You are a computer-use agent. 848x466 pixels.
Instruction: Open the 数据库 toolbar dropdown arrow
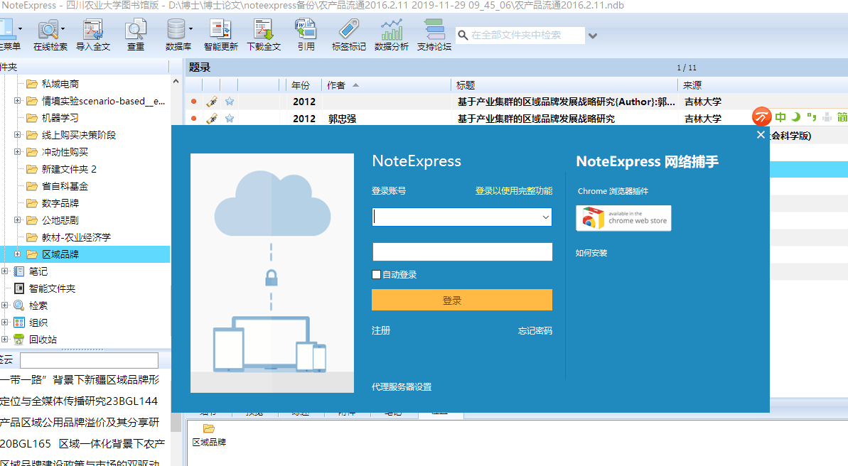(191, 28)
